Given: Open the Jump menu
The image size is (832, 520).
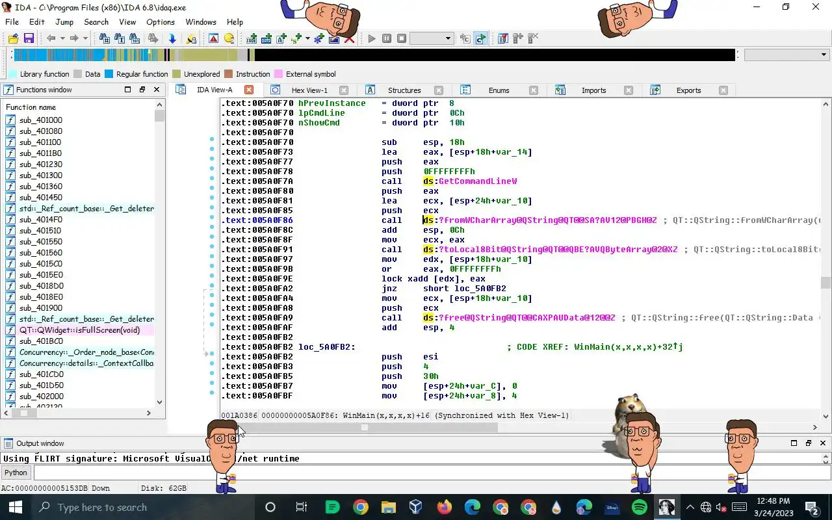Looking at the screenshot, I should [64, 21].
